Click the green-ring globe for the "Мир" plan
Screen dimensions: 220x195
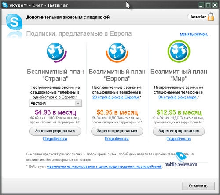[179, 51]
